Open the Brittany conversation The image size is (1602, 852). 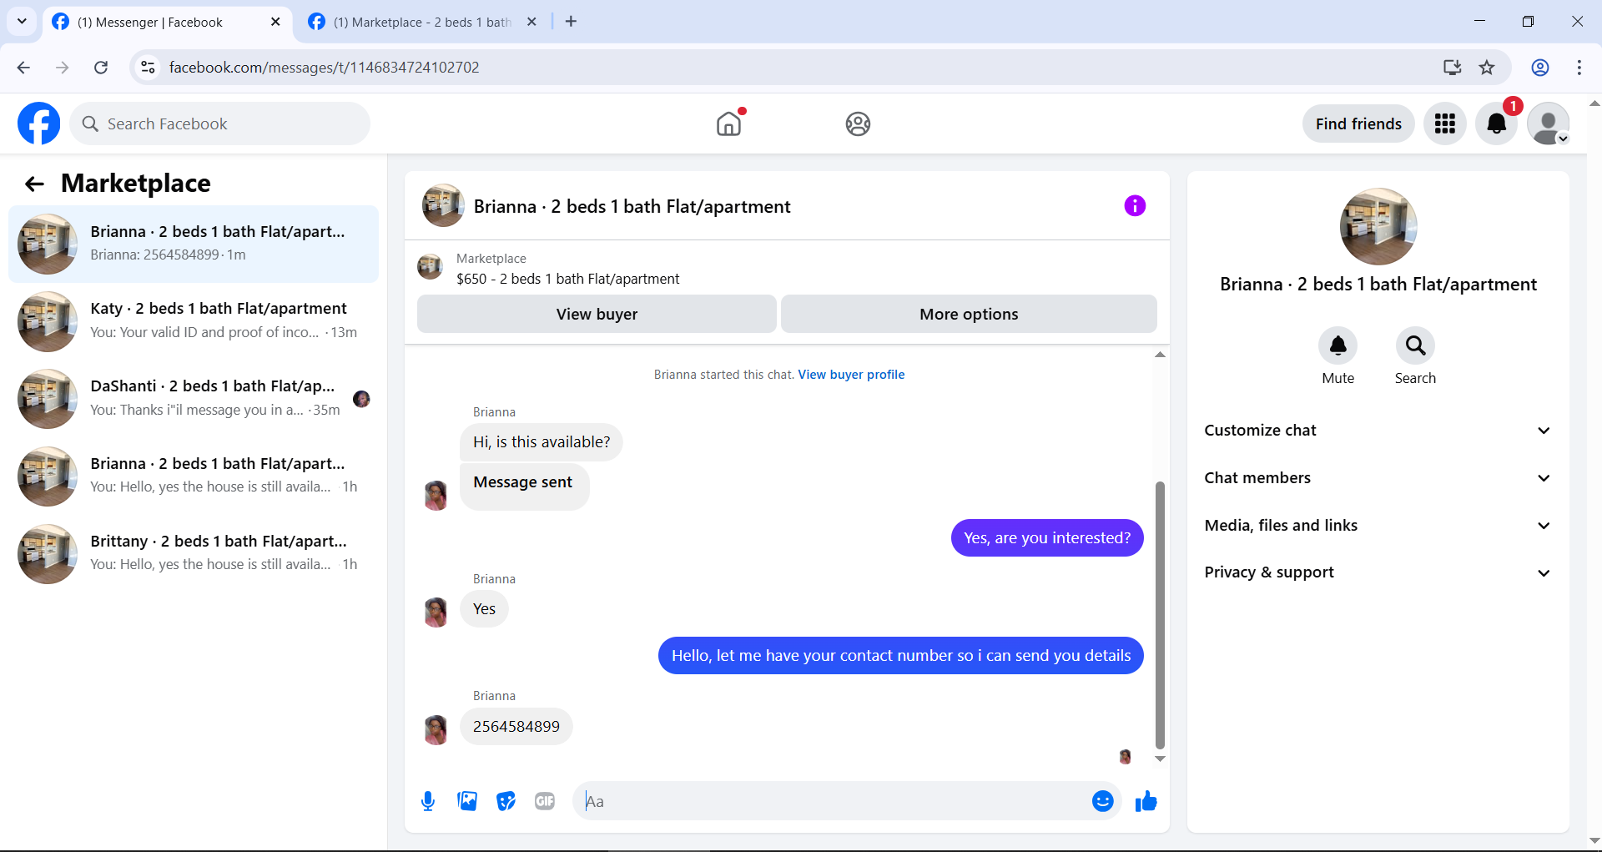[x=194, y=554]
